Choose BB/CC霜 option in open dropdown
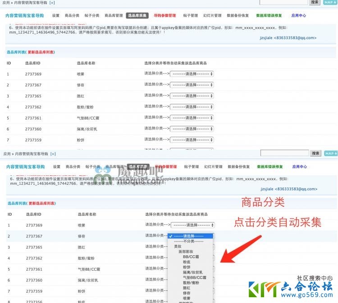Viewport: 338px width, 303px height. point(190,257)
